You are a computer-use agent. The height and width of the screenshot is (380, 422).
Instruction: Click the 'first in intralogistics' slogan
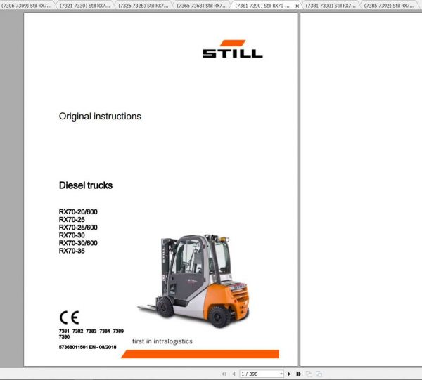click(x=162, y=341)
